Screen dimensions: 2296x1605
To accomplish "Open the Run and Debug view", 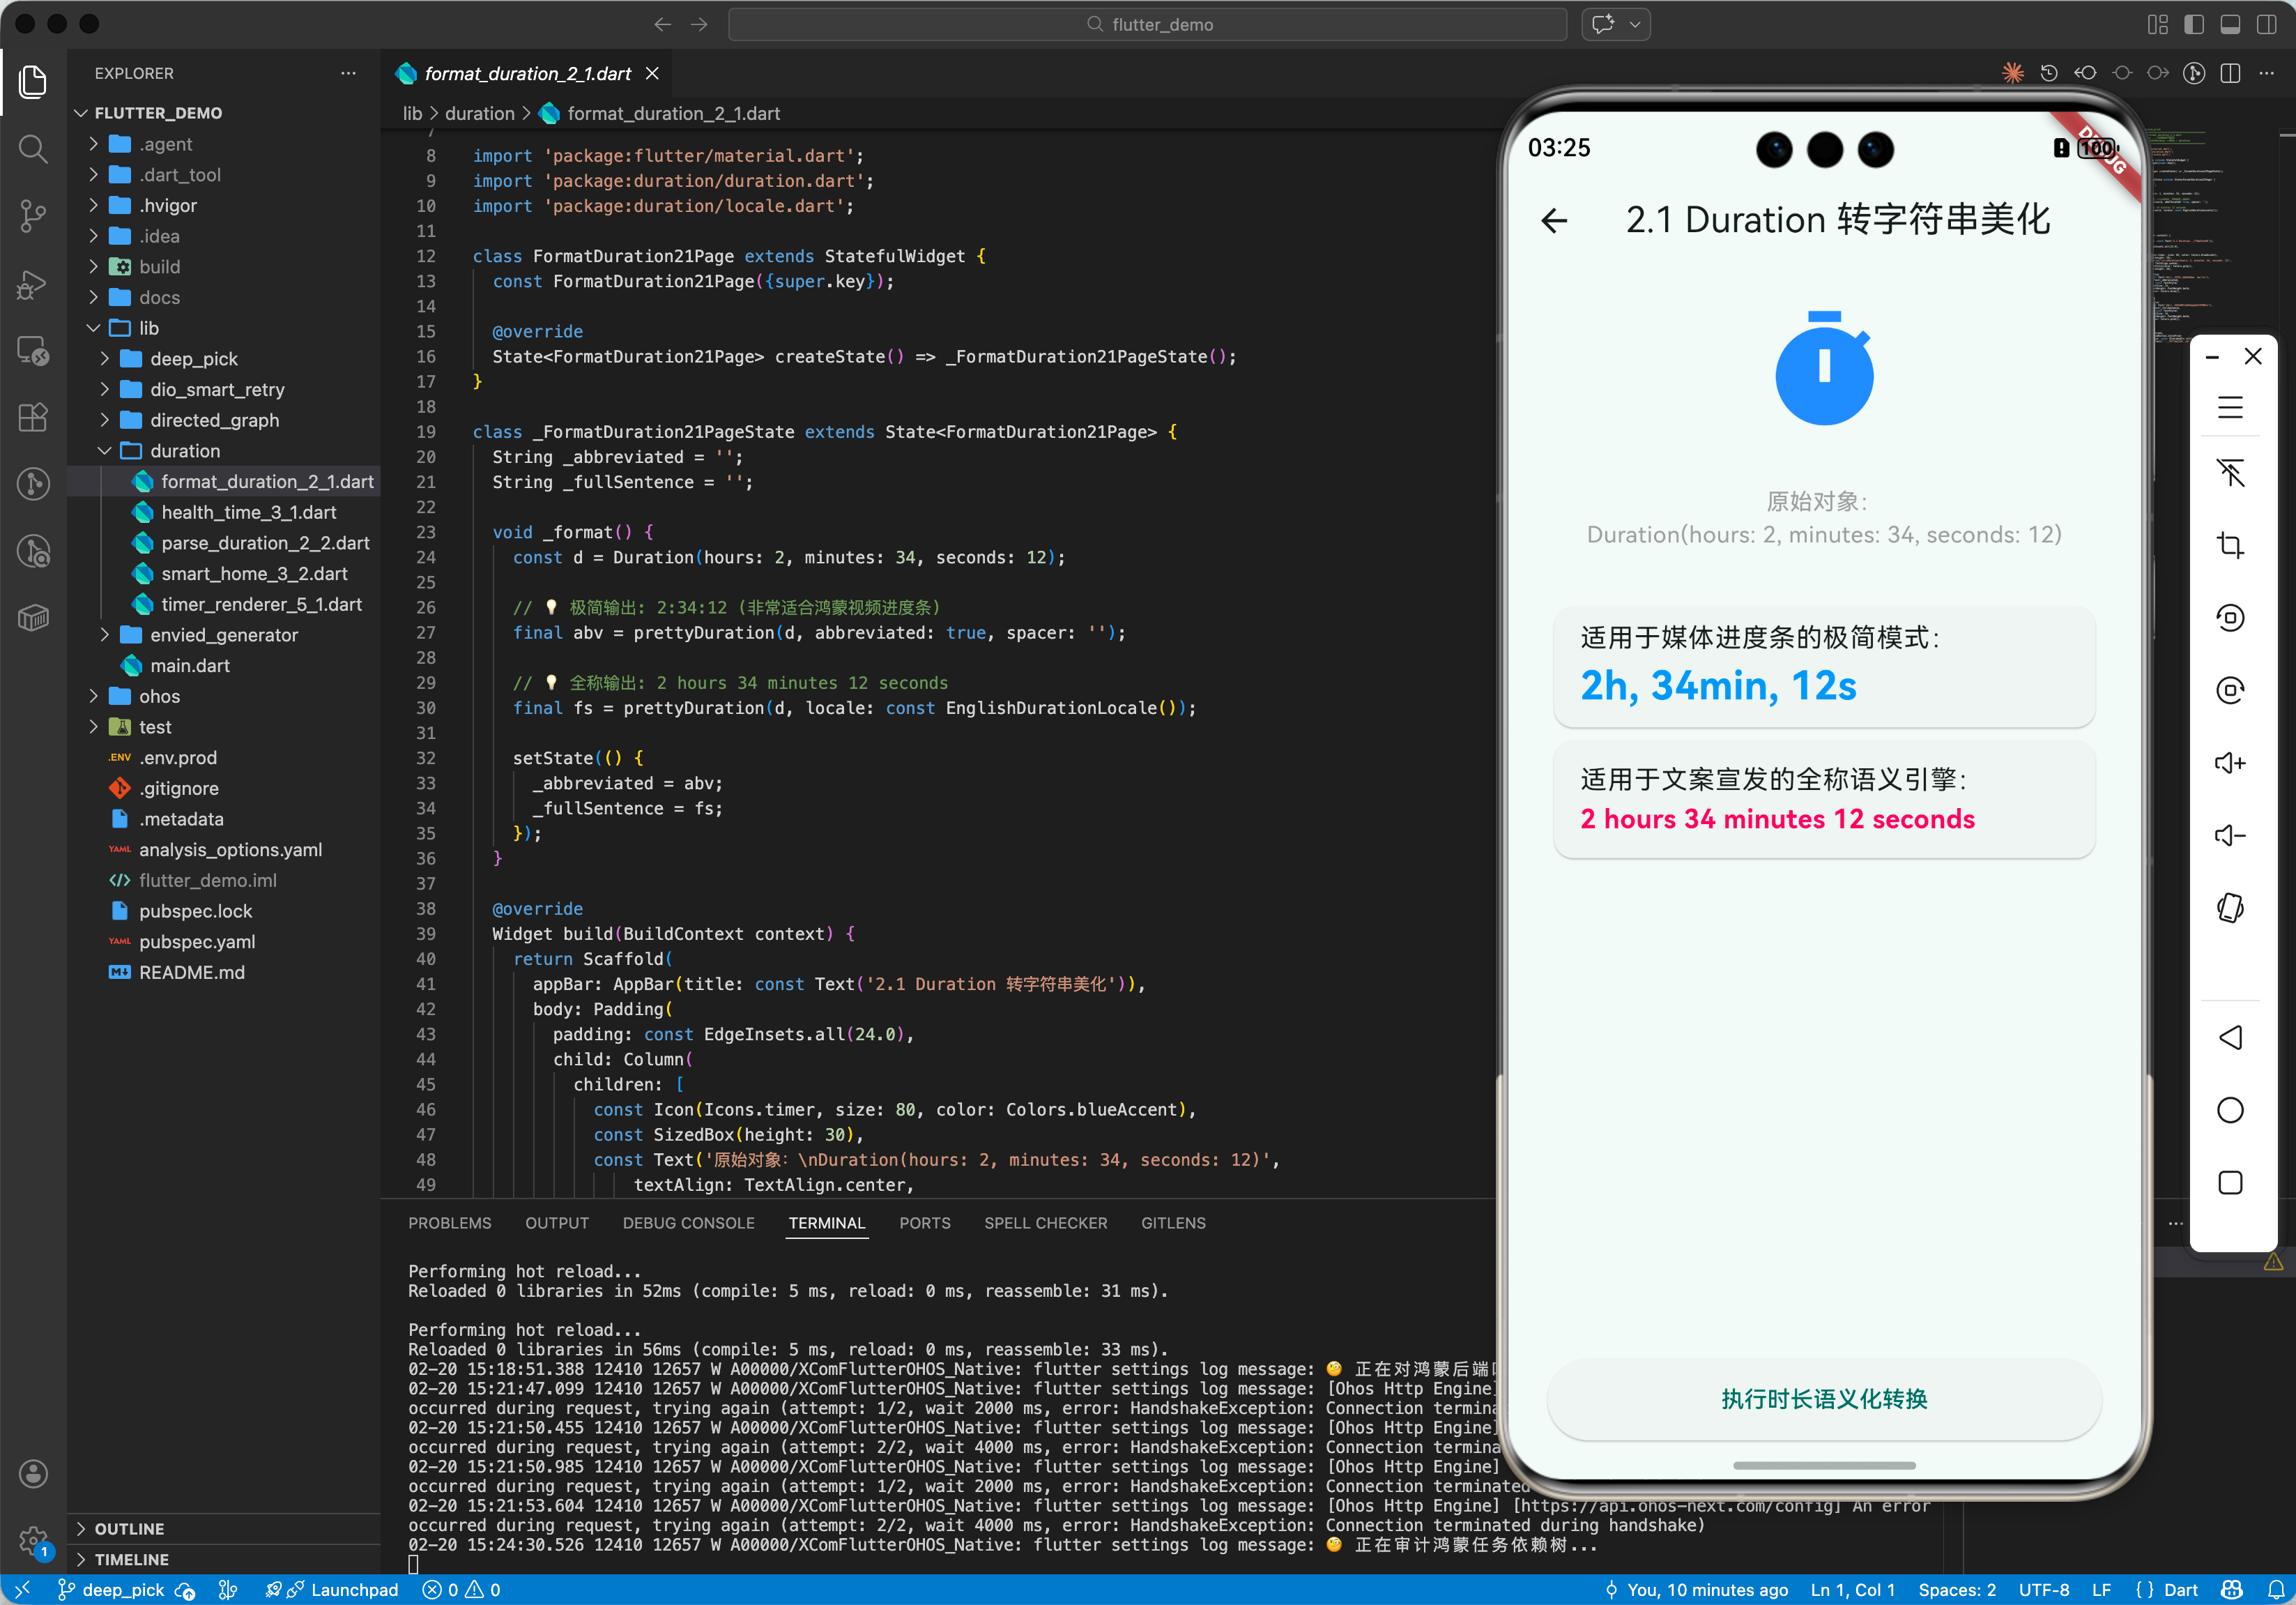I will 33,284.
